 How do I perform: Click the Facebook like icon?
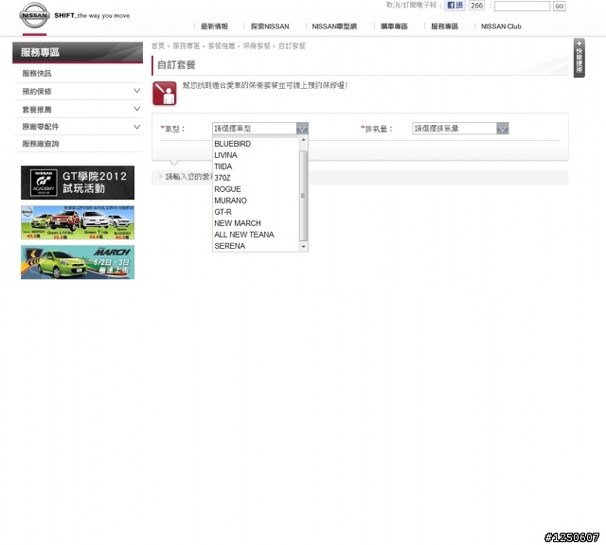click(x=454, y=6)
